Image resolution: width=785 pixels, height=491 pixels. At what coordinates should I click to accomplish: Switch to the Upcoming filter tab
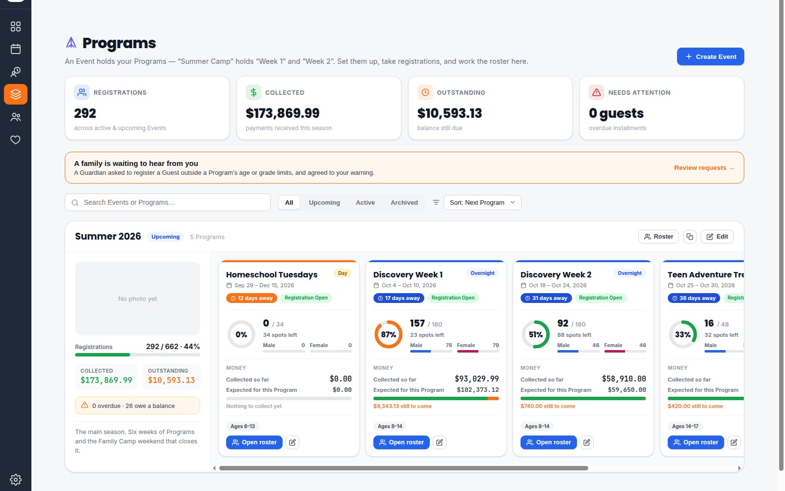(x=324, y=202)
